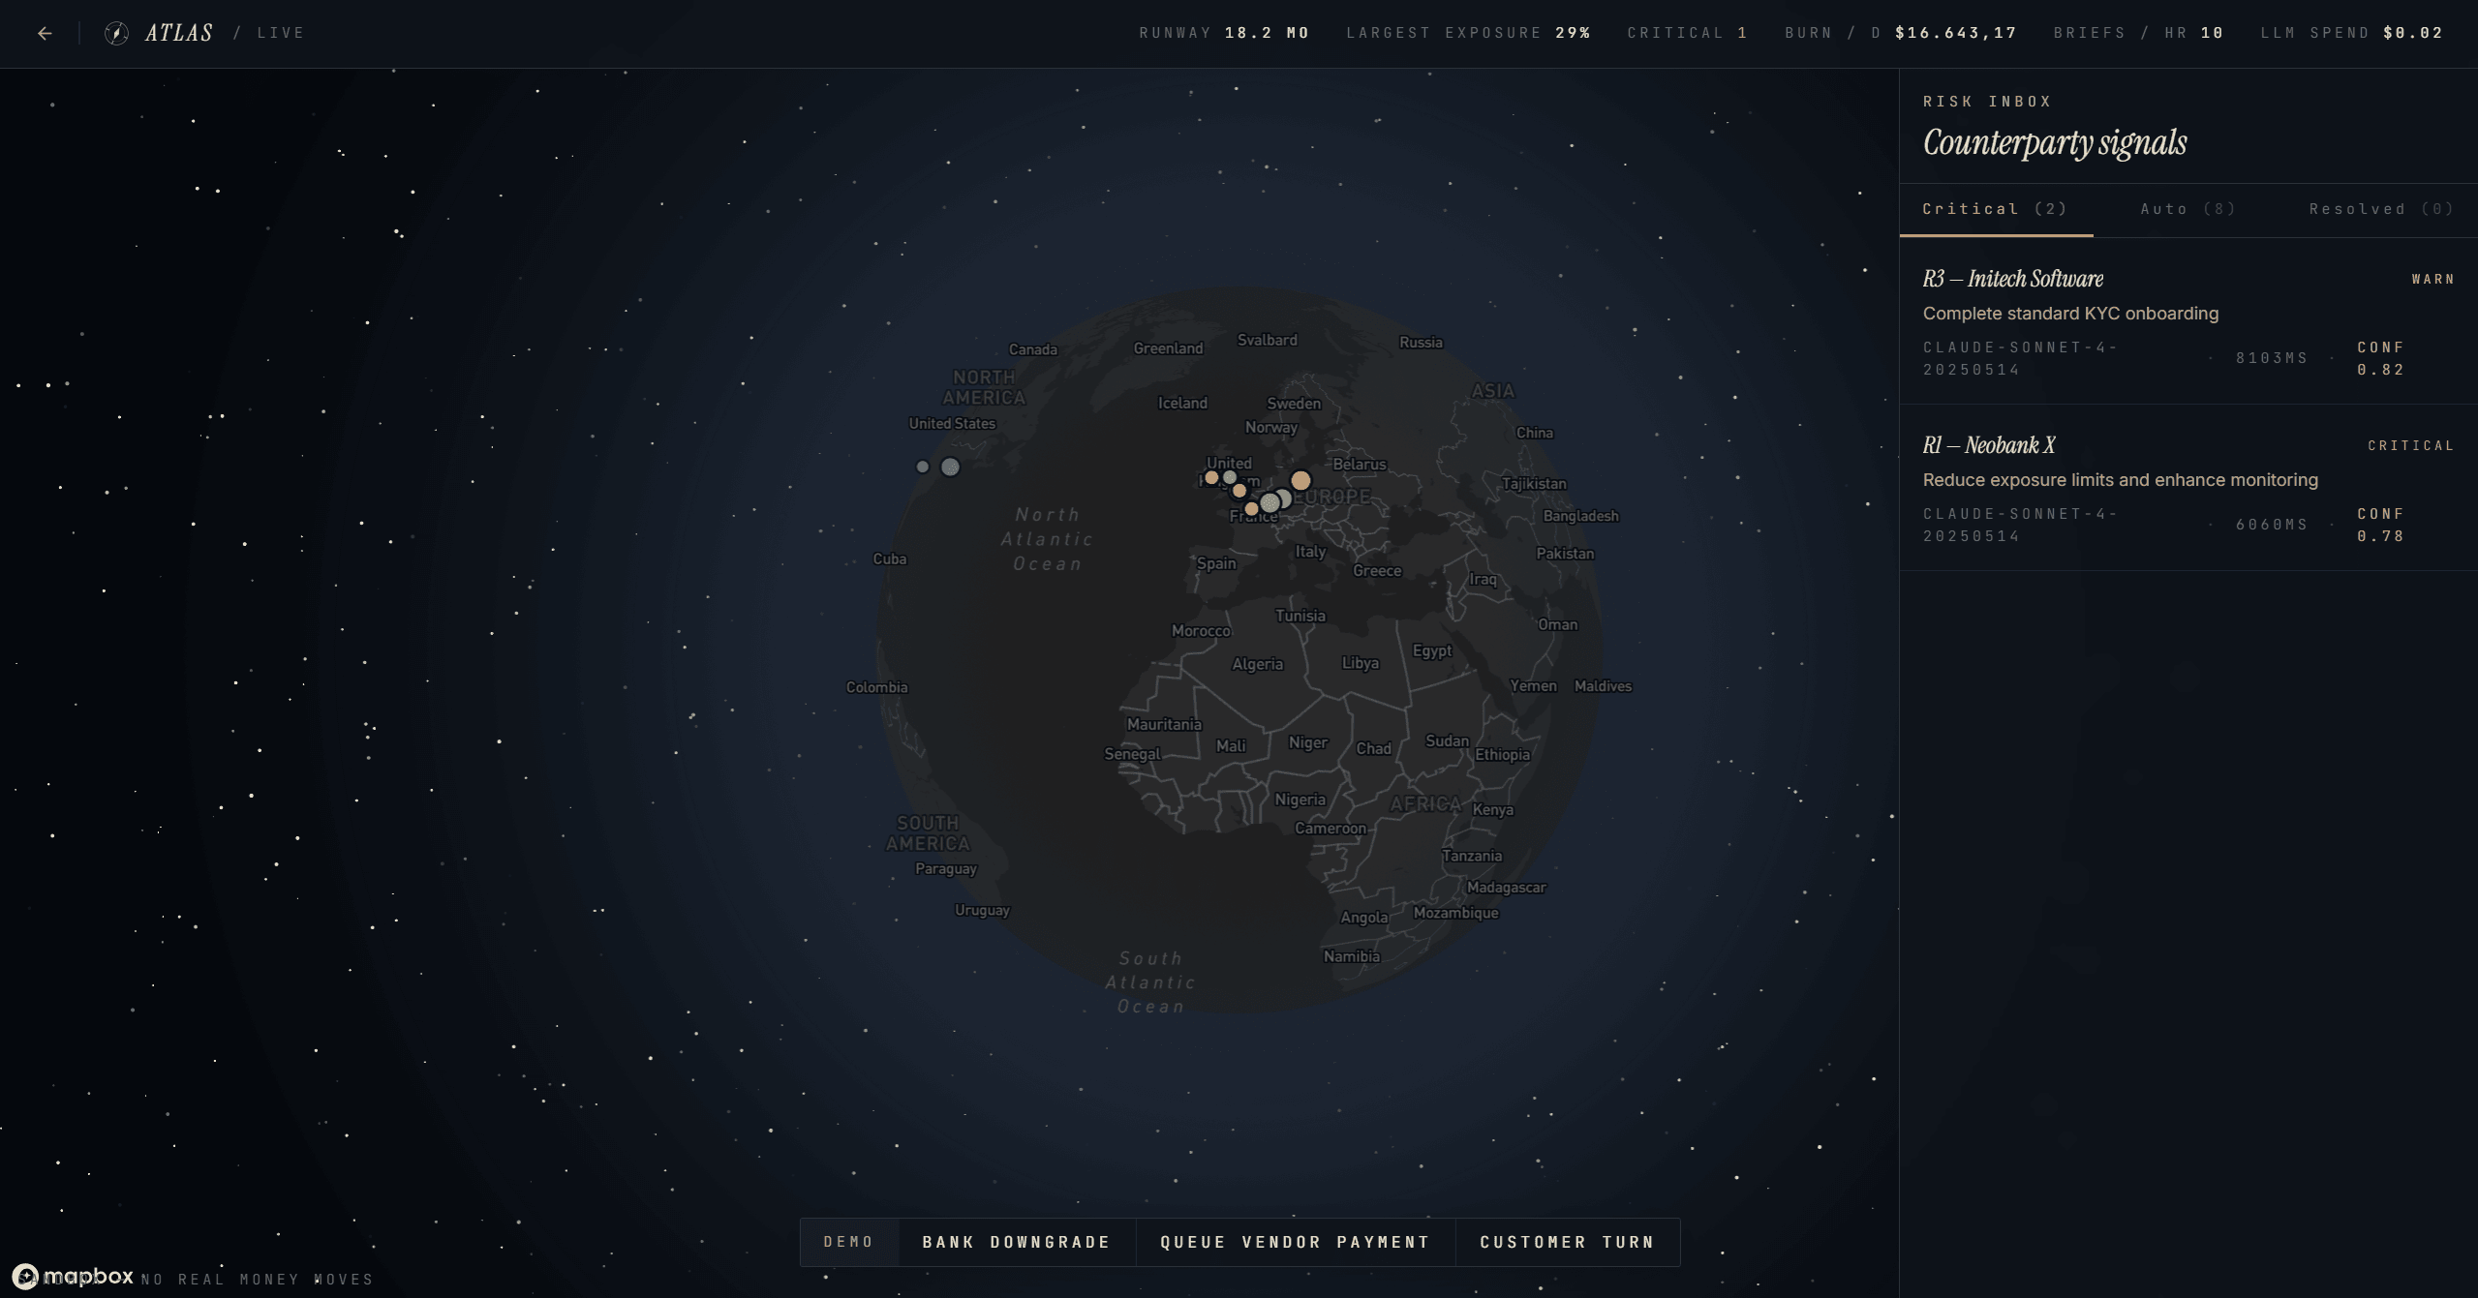The height and width of the screenshot is (1298, 2478).
Task: Open the R1 — Neobank X signal
Action: click(2188, 488)
